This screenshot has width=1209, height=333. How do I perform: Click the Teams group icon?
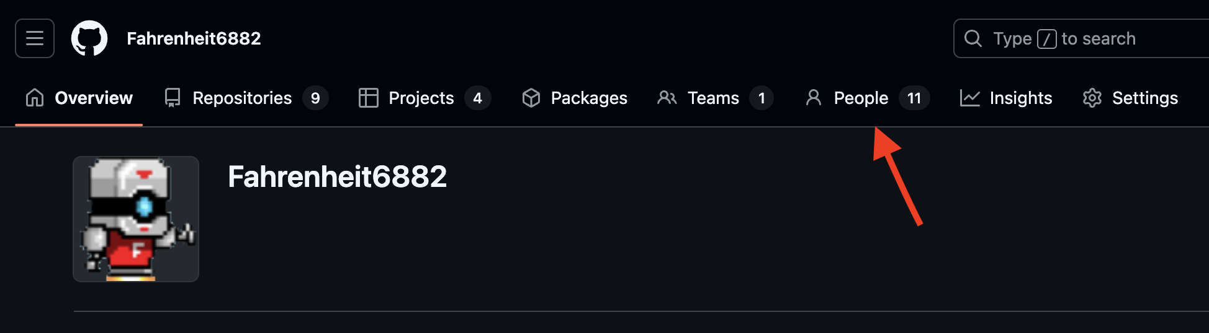coord(667,98)
